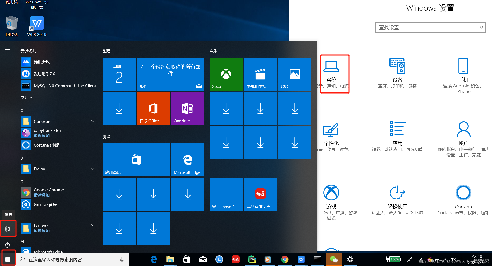Open Task View on the taskbar
The image size is (492, 266).
[137, 259]
